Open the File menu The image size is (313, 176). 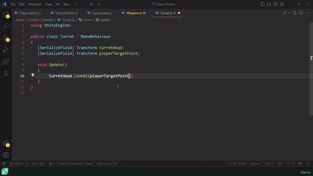point(13,4)
